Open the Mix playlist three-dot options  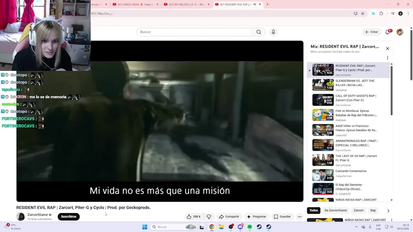(388, 58)
